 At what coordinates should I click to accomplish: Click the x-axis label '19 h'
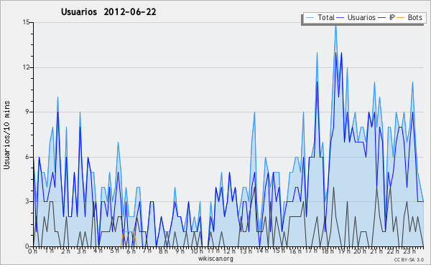pyautogui.click(x=343, y=251)
